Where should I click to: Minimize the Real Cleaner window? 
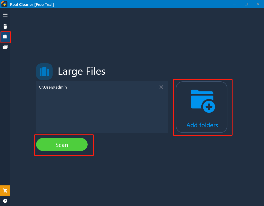click(234, 4)
